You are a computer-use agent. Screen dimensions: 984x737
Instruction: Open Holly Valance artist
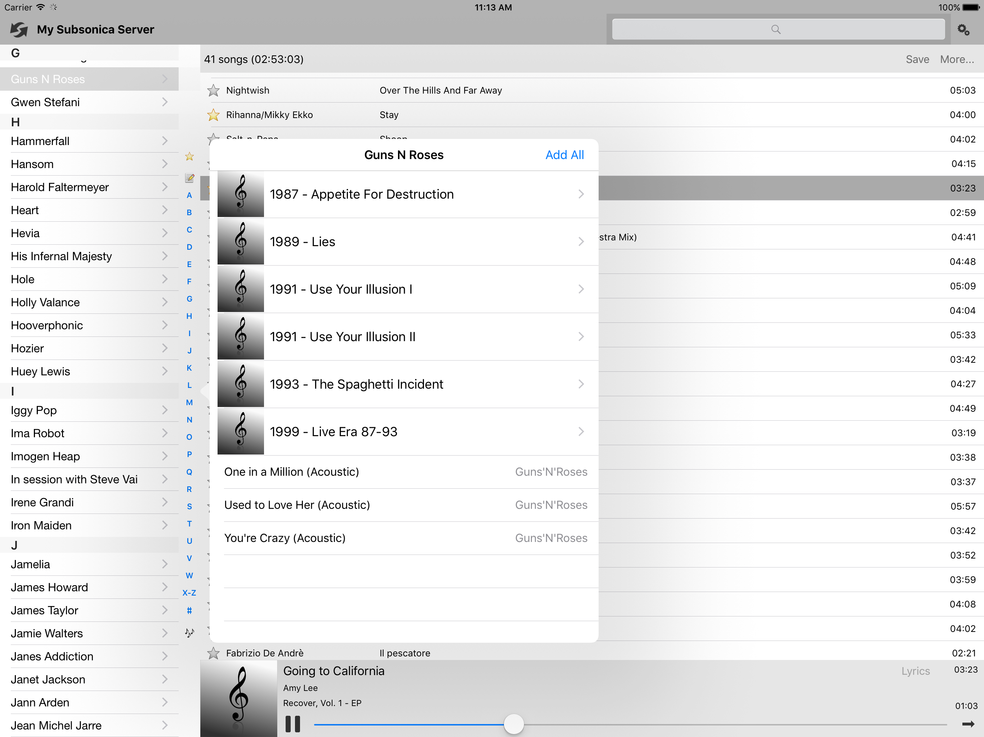89,303
